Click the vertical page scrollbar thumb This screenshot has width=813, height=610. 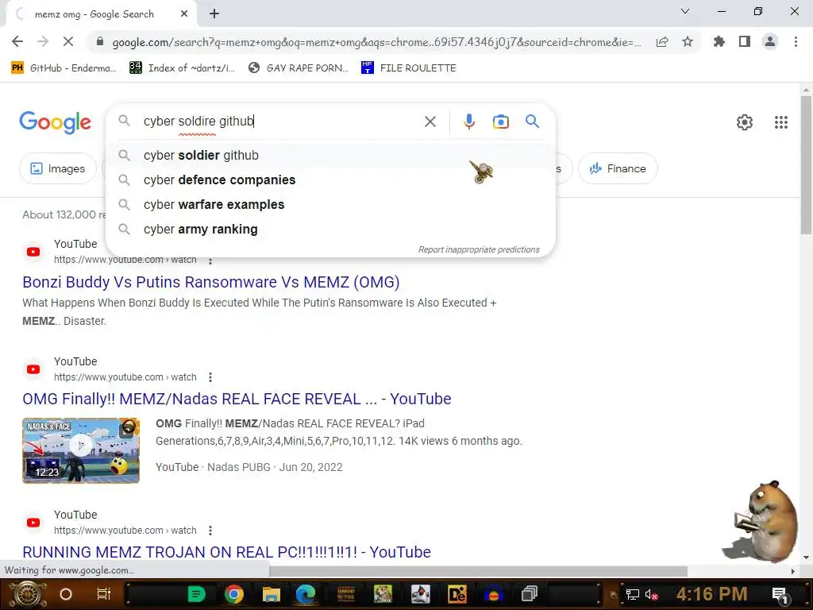[806, 165]
